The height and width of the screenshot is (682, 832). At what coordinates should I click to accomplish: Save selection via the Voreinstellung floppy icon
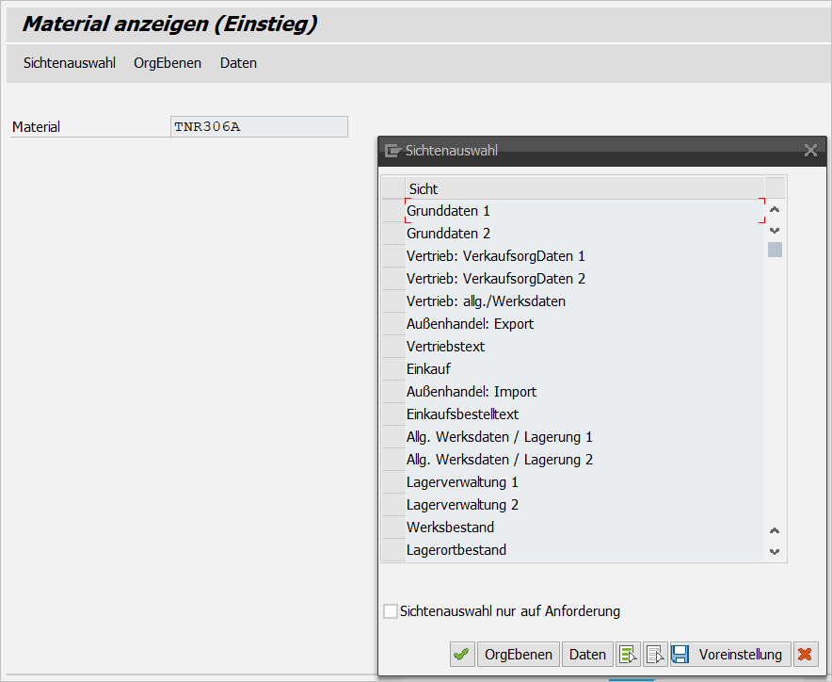(x=680, y=655)
